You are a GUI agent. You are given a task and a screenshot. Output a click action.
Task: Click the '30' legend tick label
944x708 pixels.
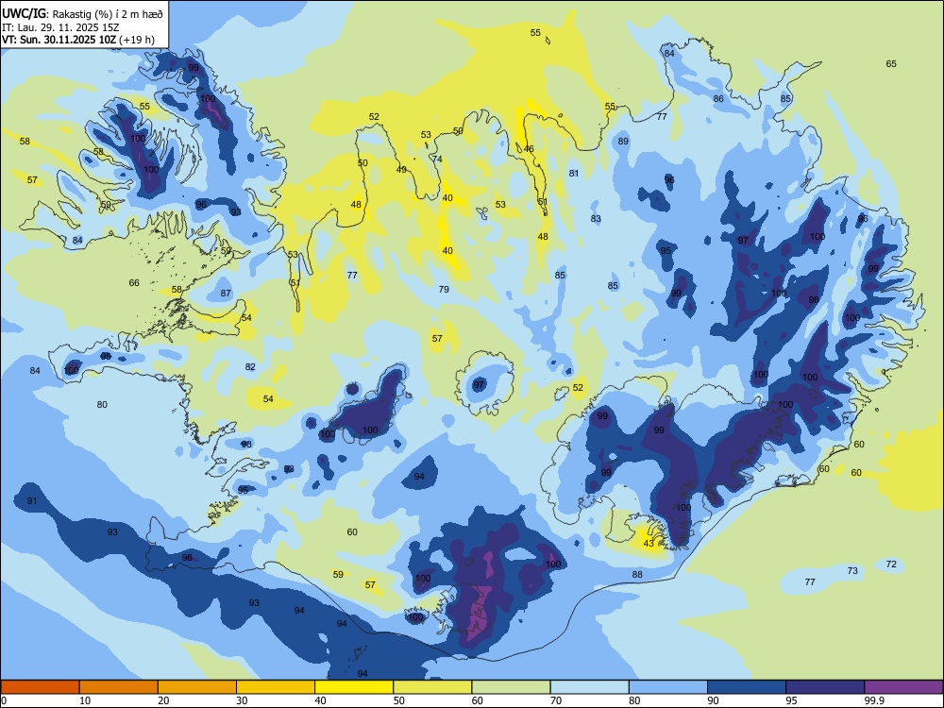click(242, 700)
